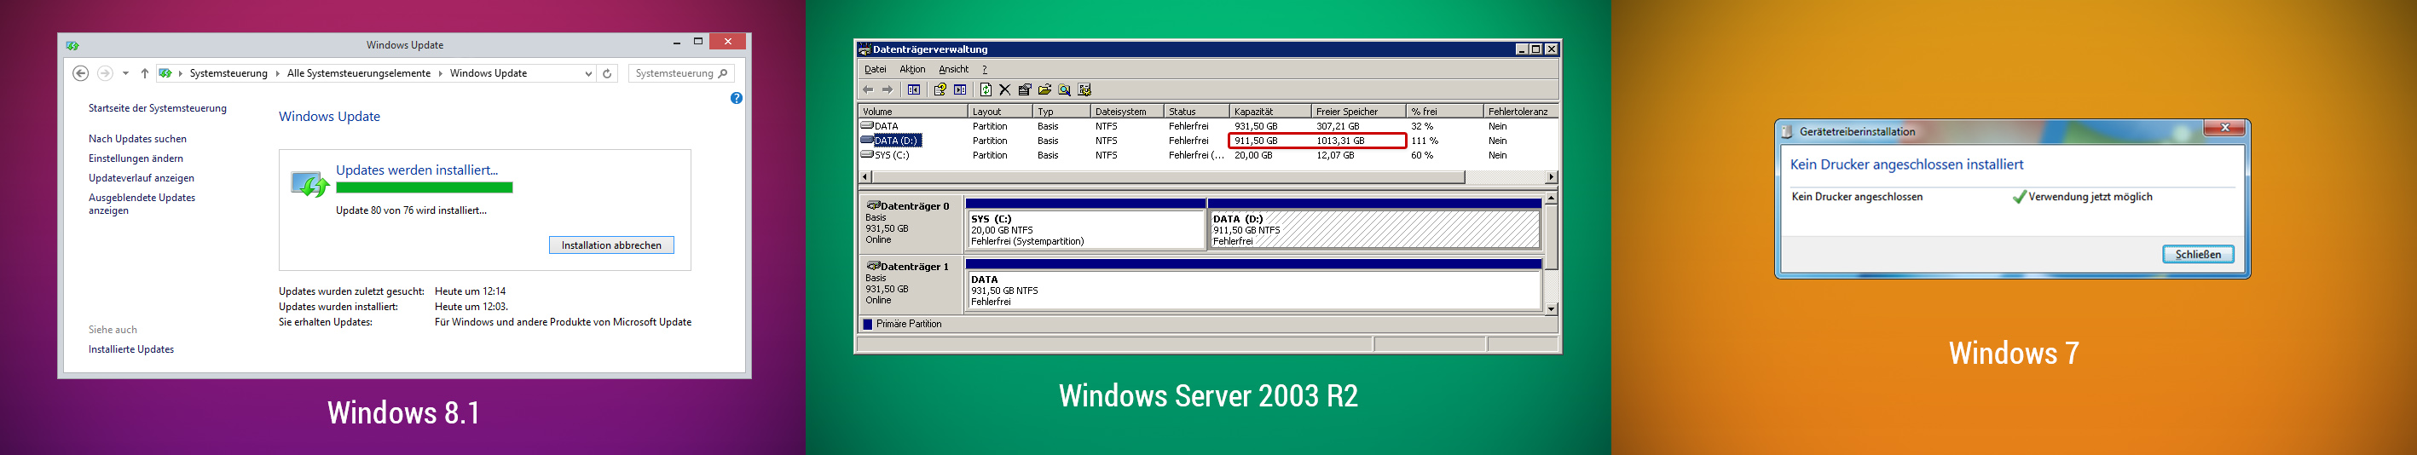2417x455 pixels.
Task: Select the SYS (C:) partition block on Datenträger 0
Action: pyautogui.click(x=1085, y=224)
